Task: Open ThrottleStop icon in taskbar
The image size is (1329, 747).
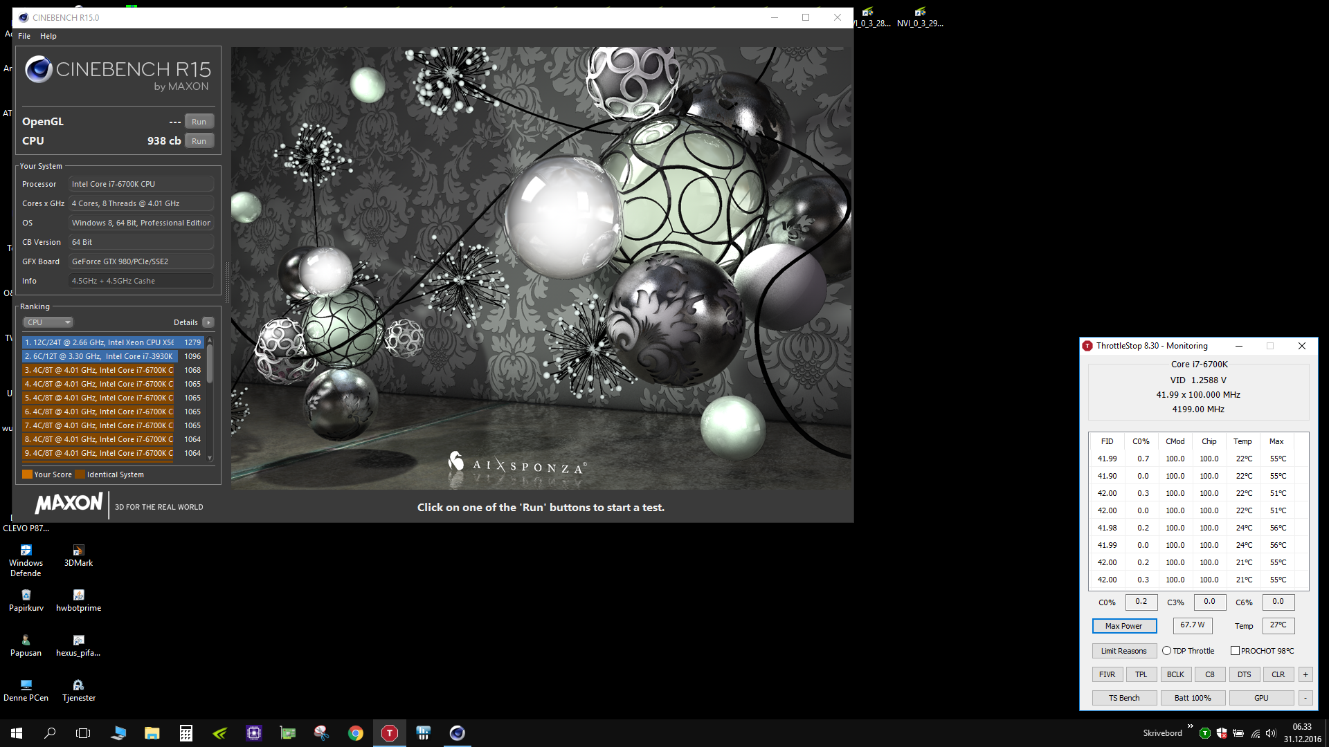Action: [390, 733]
